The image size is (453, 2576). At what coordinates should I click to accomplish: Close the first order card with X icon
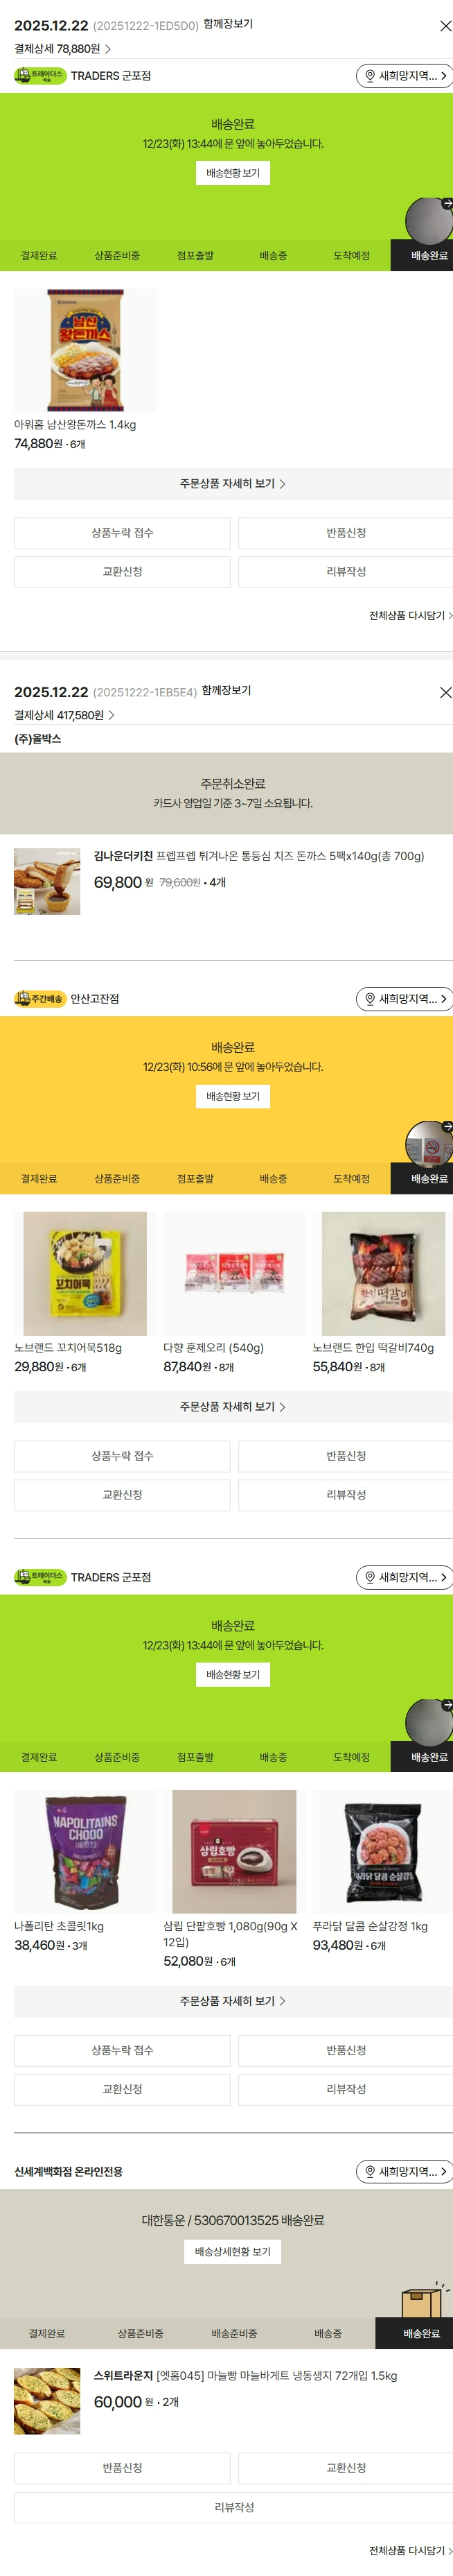[445, 26]
